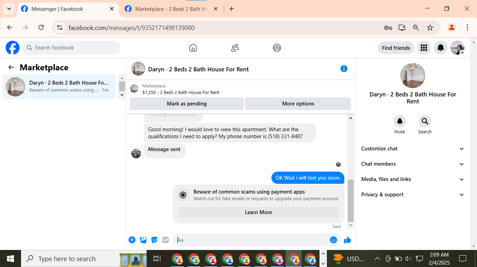
Task: Open the Friends icon in top navigation
Action: [x=235, y=48]
